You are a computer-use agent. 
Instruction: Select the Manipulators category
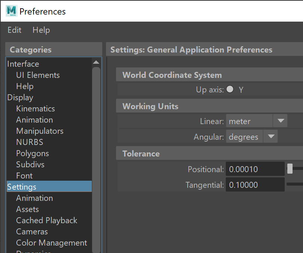point(40,131)
